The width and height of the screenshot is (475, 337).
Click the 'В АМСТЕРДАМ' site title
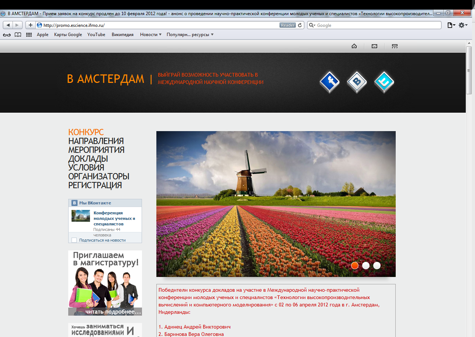point(105,79)
